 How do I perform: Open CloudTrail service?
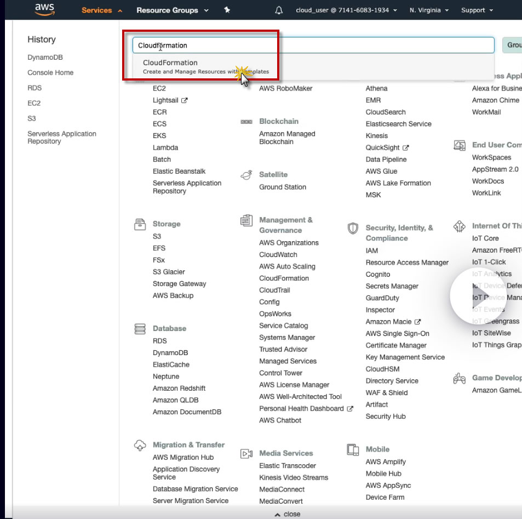274,290
